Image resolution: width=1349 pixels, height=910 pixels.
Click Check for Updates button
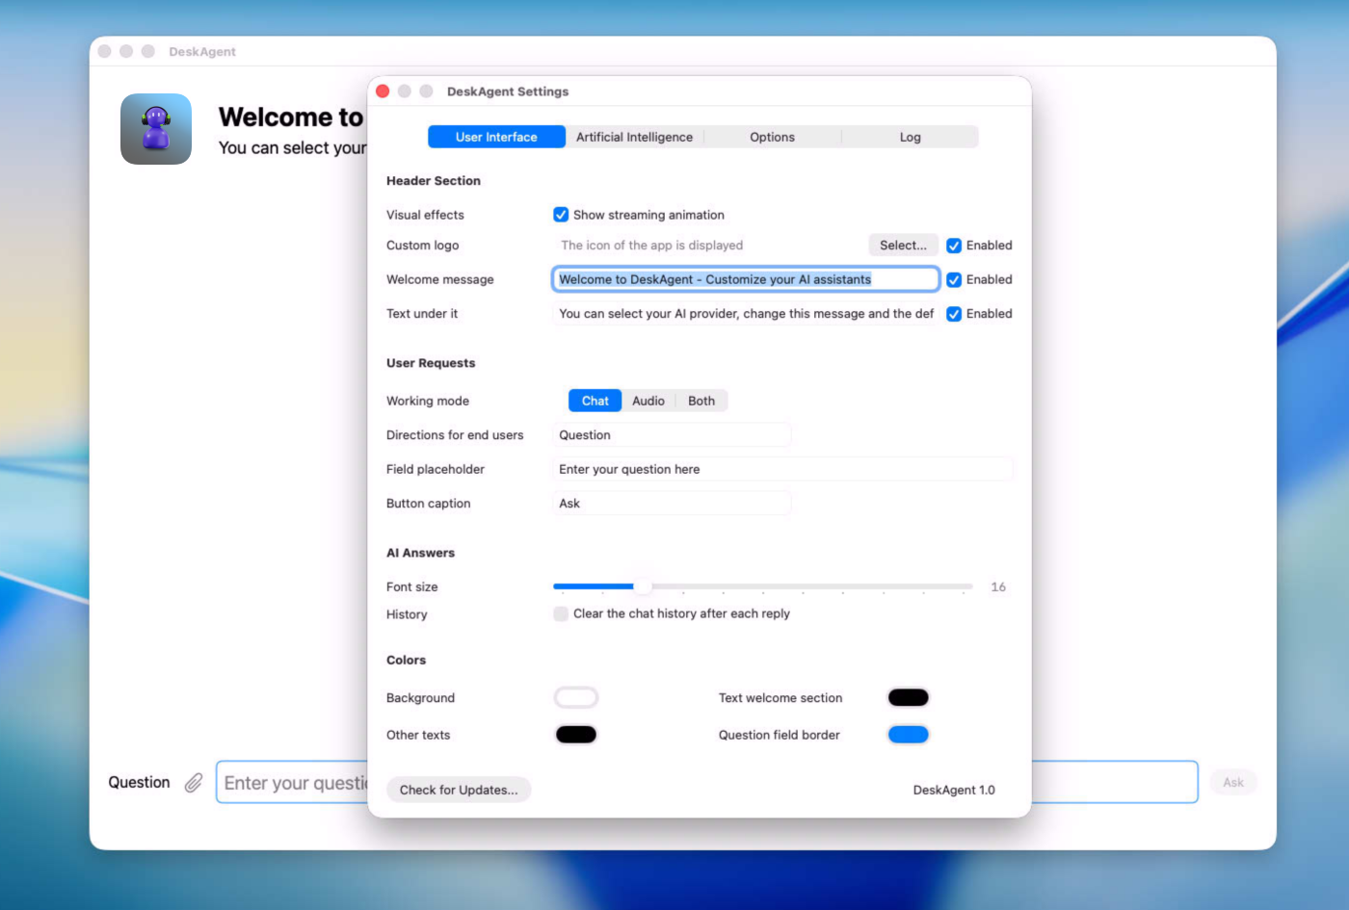(x=459, y=791)
